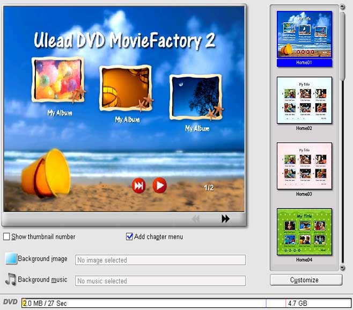Click the Background image path field

point(160,260)
